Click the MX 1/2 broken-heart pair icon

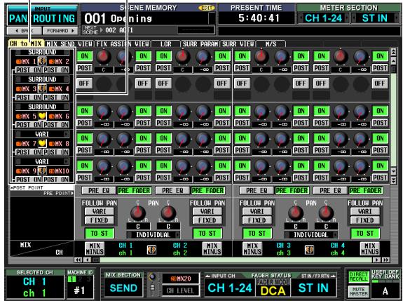click(x=42, y=61)
